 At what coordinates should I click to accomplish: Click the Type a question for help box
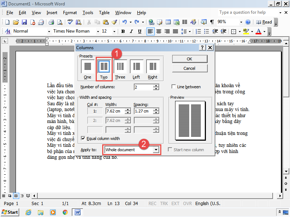[248, 12]
